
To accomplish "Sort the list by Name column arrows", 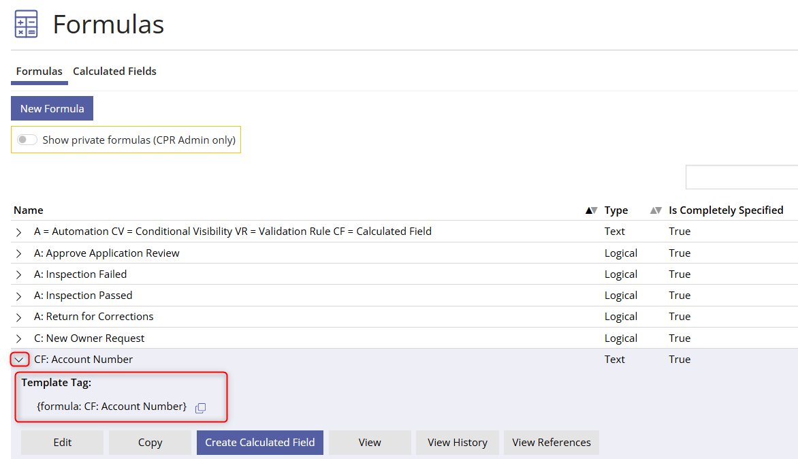I will click(591, 210).
